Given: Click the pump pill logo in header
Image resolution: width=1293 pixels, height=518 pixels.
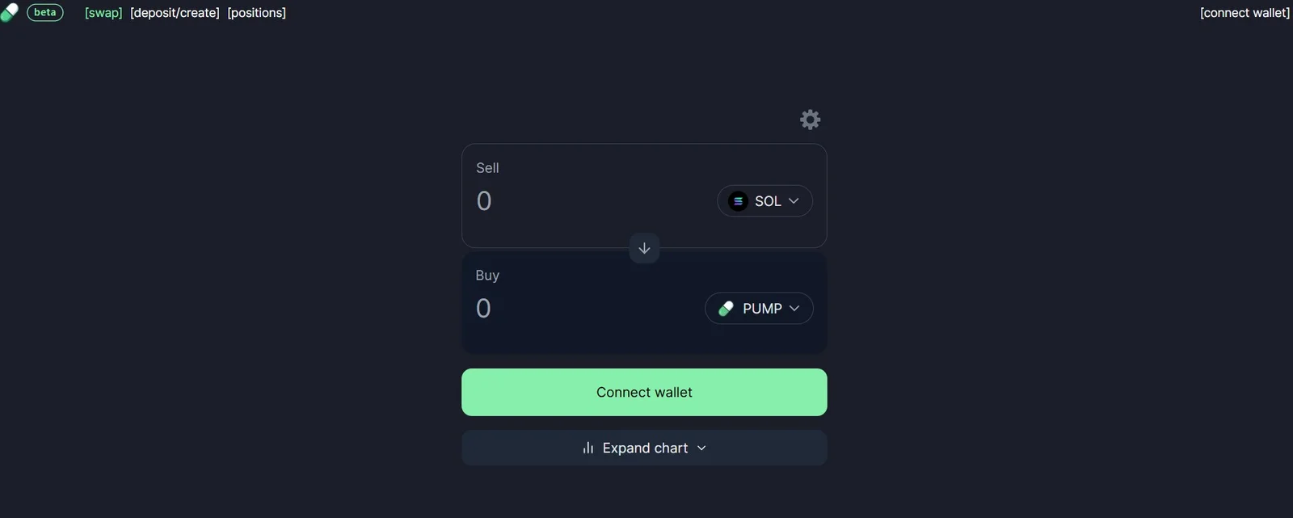Looking at the screenshot, I should [x=9, y=13].
